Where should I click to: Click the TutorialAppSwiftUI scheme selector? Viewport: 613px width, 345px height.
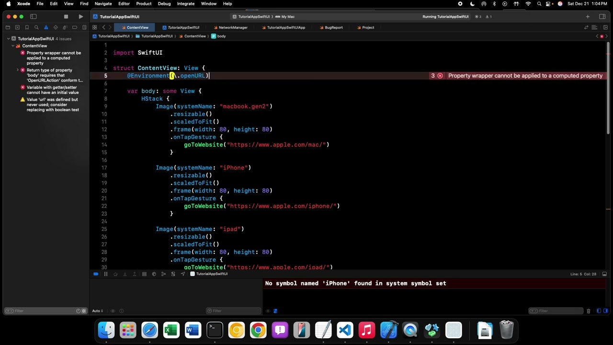tap(251, 17)
